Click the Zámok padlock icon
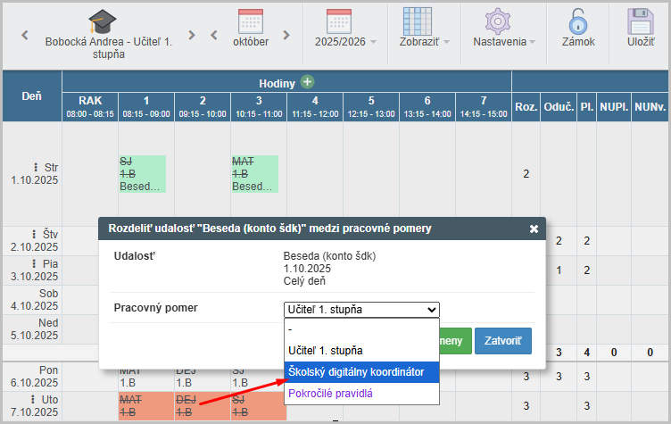This screenshot has height=424, width=671. pos(578,21)
